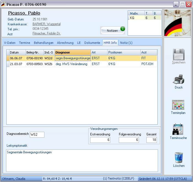Click status bar Testnotiz (CZEELF) entry
Image resolution: width=193 pixels, height=182 pixels.
(x=119, y=178)
